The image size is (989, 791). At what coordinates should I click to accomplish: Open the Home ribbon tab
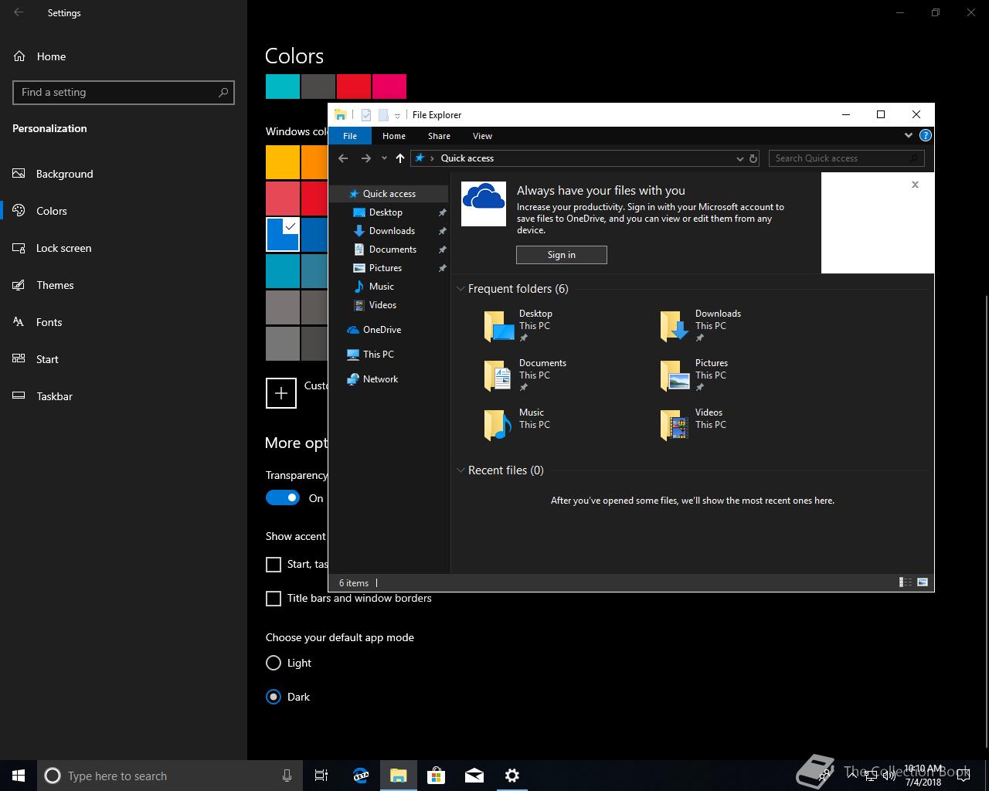[x=394, y=136]
